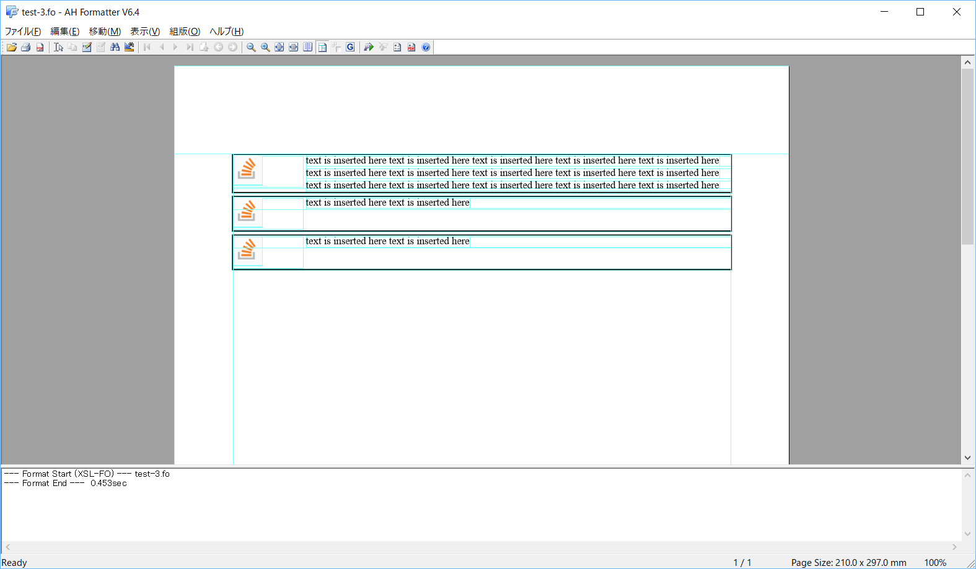
Task: Click the fit page width icon
Action: coord(294,47)
